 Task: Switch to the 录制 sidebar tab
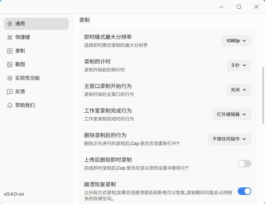pos(36,51)
